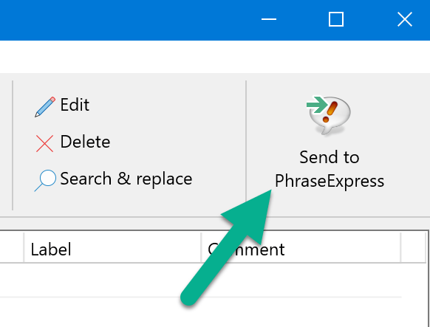
Task: Choose the Delete text label in toolbar
Action: (x=85, y=142)
